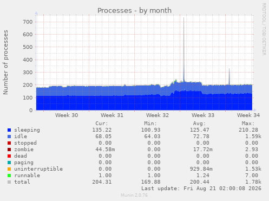Image resolution: width=269 pixels, height=201 pixels.
Task: Click sleeping average value 125.47
Action: [x=200, y=130]
